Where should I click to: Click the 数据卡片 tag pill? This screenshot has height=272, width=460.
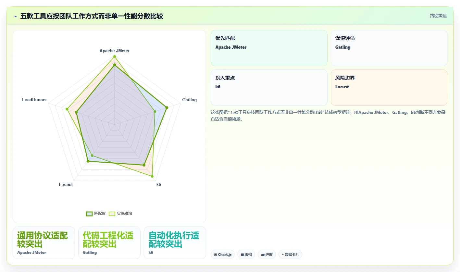(x=290, y=254)
